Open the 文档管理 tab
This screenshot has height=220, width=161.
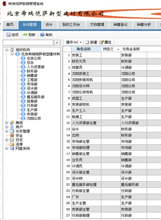click(97, 25)
